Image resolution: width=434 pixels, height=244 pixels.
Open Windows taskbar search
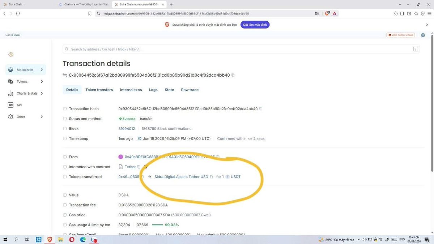pyautogui.click(x=16, y=240)
